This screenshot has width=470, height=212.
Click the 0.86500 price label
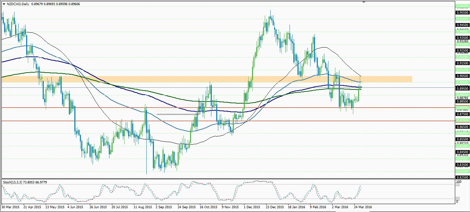462,127
